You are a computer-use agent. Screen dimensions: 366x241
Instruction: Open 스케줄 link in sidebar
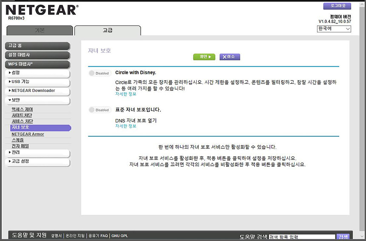coord(18,140)
